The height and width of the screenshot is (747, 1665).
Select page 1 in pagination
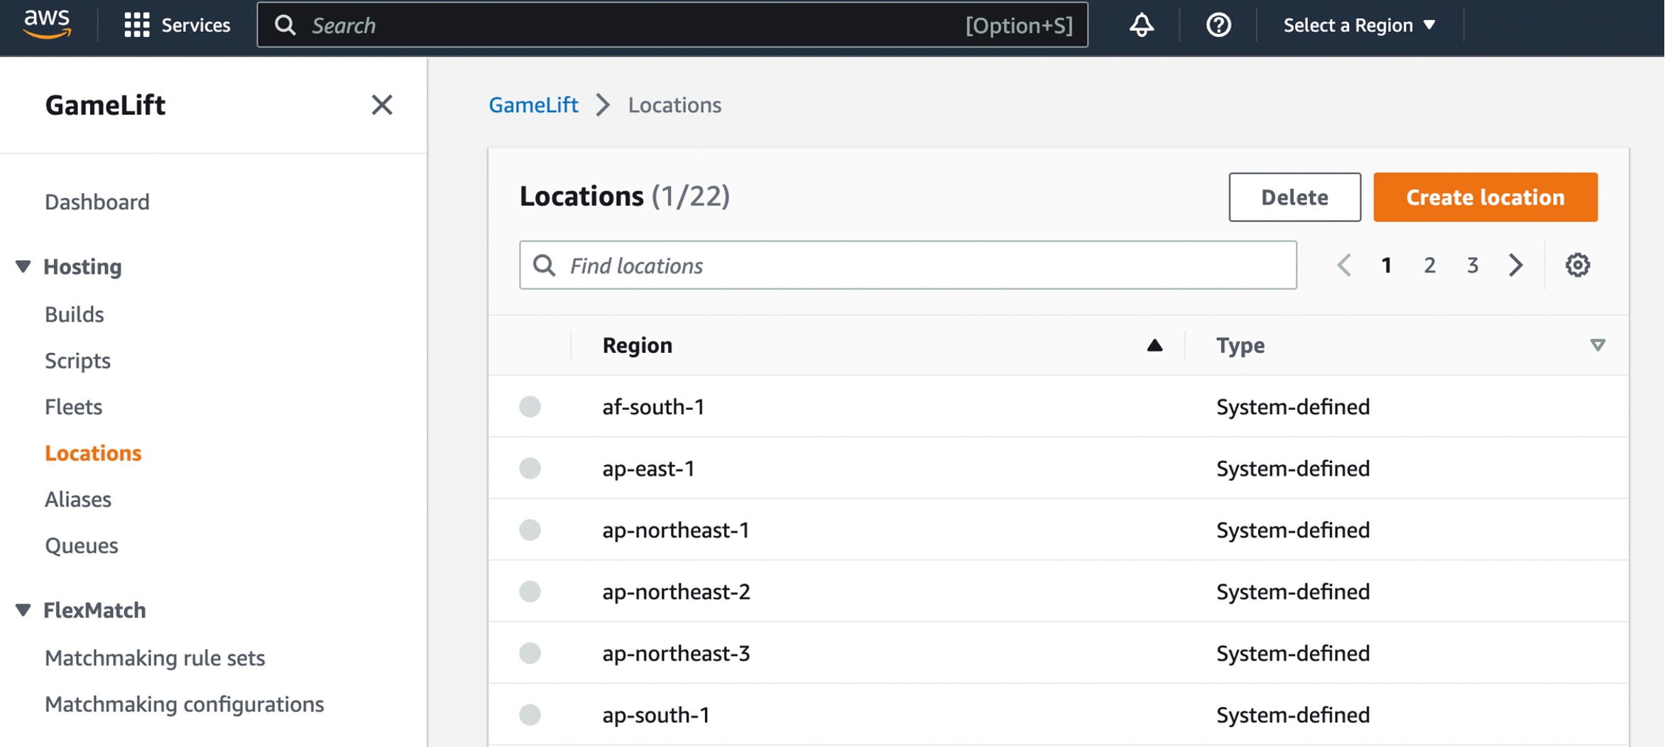click(x=1386, y=265)
